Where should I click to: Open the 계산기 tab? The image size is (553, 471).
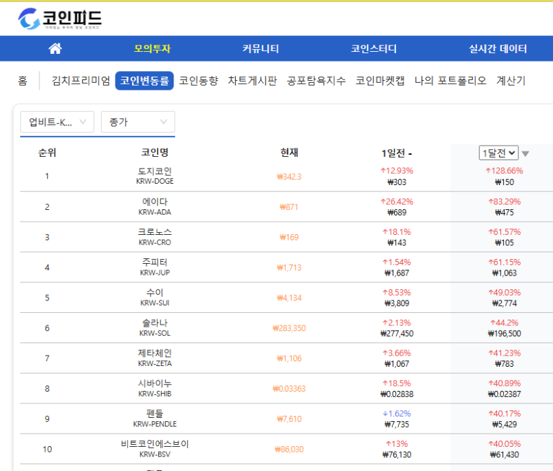[511, 81]
